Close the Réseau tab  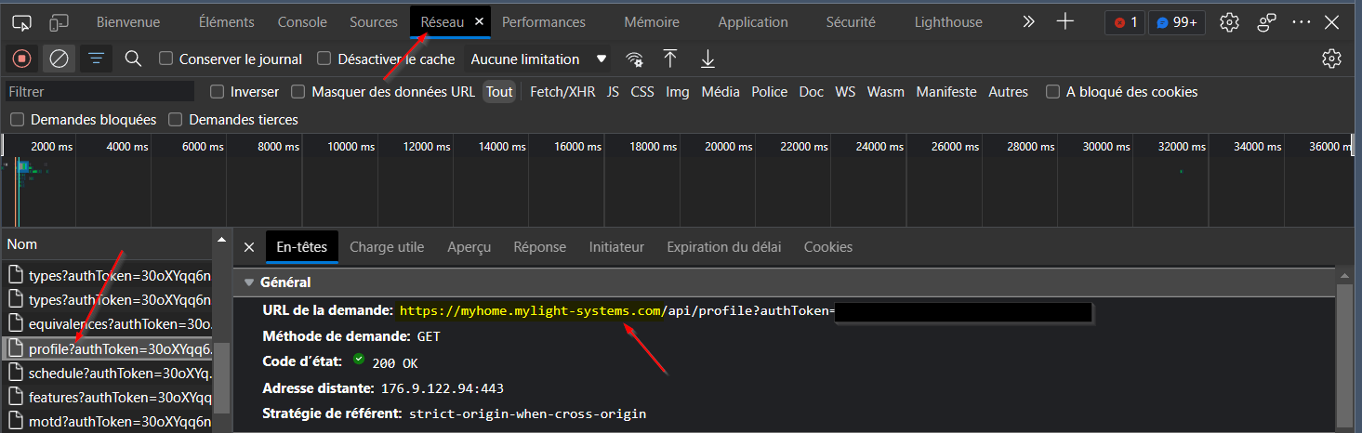480,21
